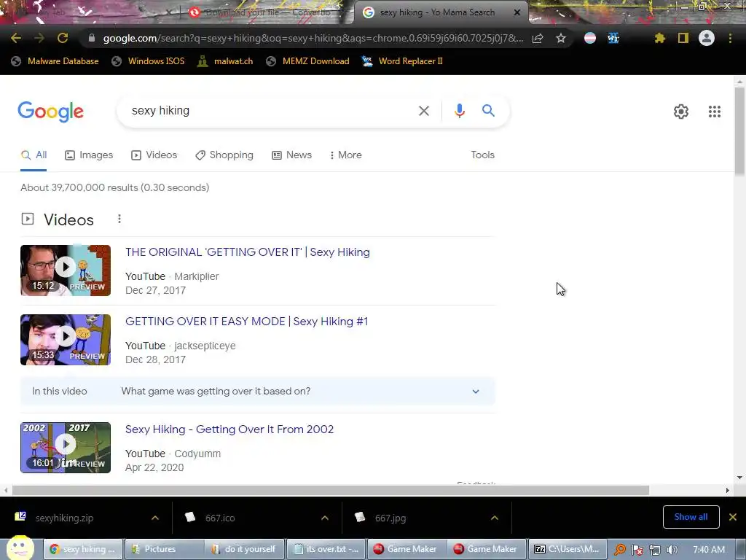Expand options for 667.ico download

point(325,518)
